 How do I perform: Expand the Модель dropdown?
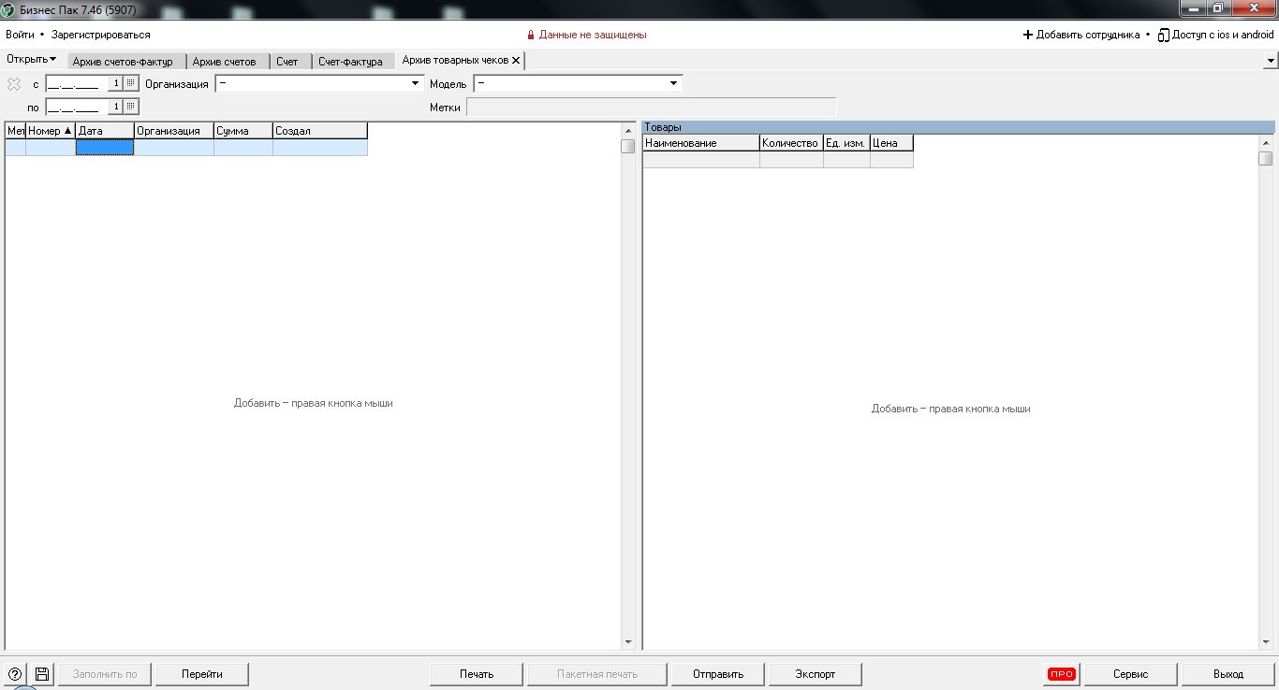coord(673,84)
